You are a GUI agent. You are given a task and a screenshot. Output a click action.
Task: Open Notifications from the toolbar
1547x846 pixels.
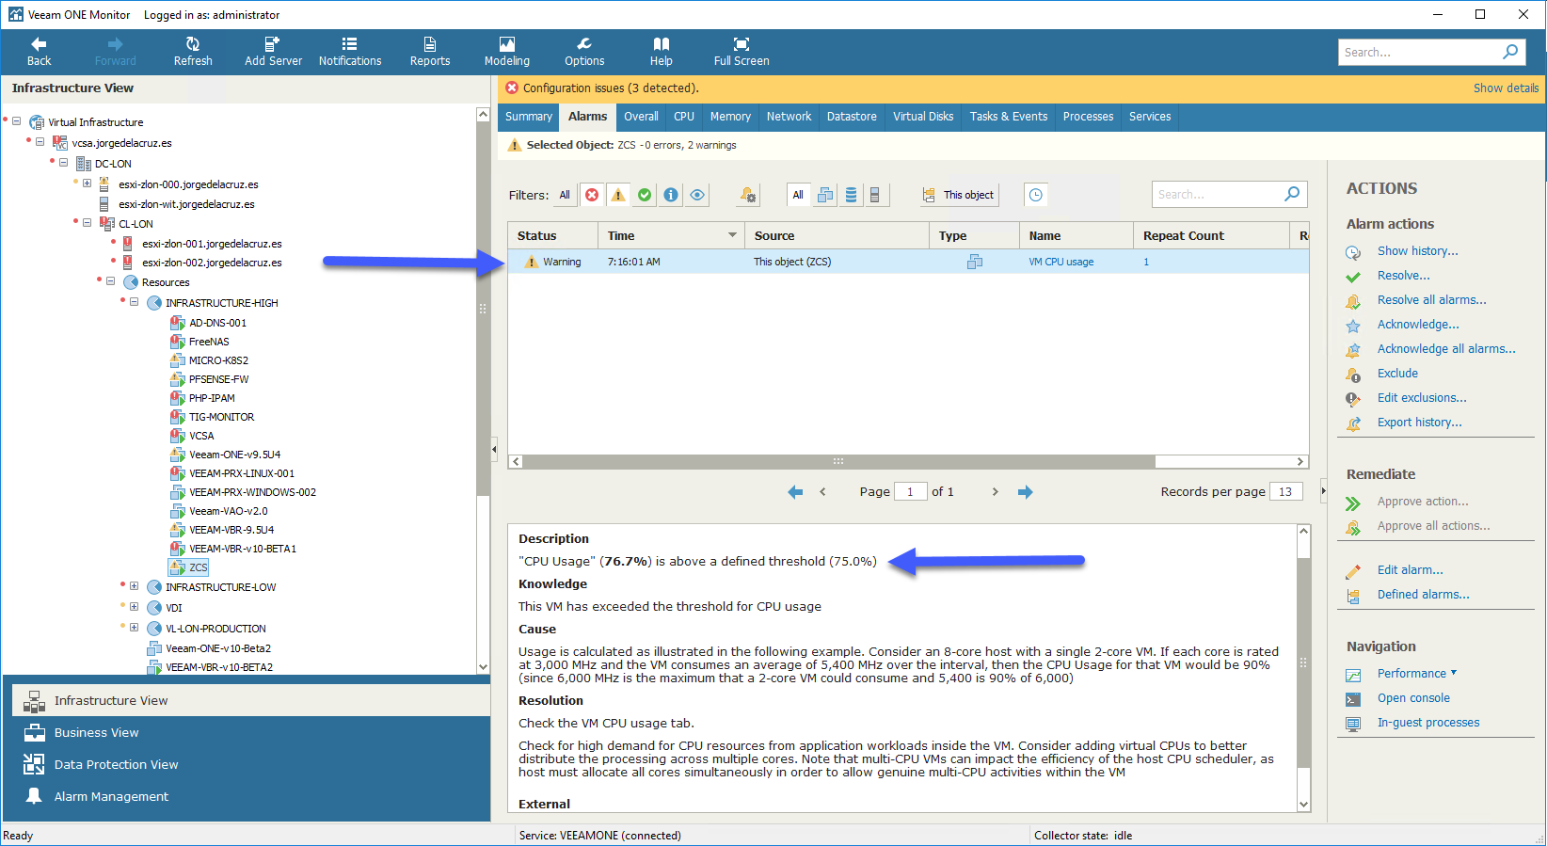350,52
